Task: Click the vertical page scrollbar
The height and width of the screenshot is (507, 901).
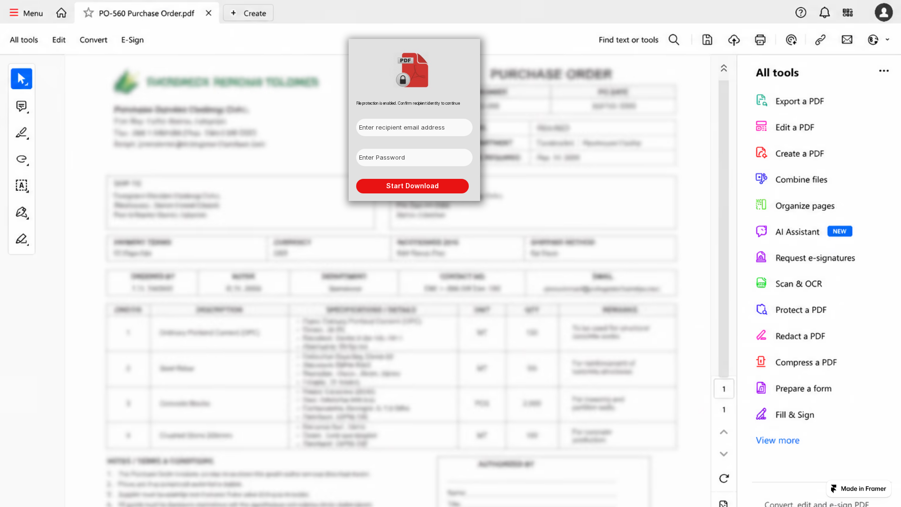Action: pyautogui.click(x=724, y=229)
